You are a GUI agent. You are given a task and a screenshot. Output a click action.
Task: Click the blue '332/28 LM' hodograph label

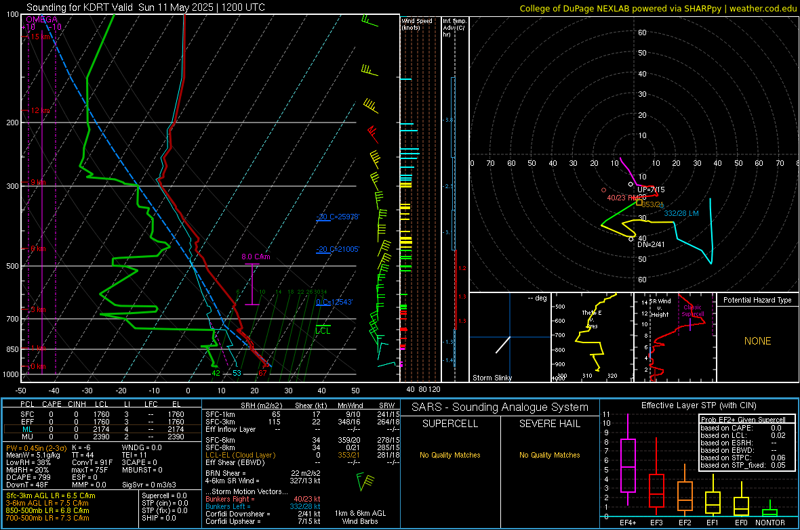(681, 213)
